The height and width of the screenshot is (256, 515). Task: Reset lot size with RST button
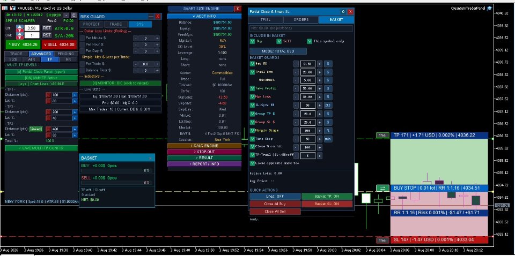click(47, 28)
